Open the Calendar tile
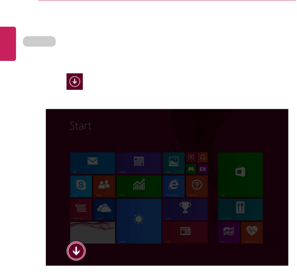The image size is (297, 274). coord(139,163)
